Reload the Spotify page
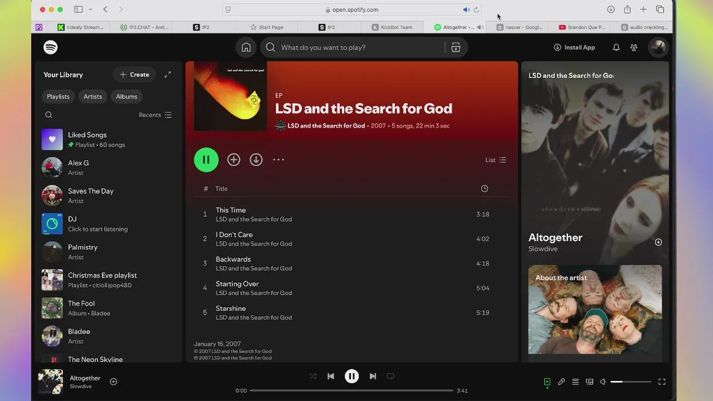The image size is (713, 401). coord(476,9)
